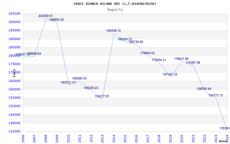The height and width of the screenshot is (144, 230).
Task: Click the x-axis year 2015
Action: (x=125, y=139)
